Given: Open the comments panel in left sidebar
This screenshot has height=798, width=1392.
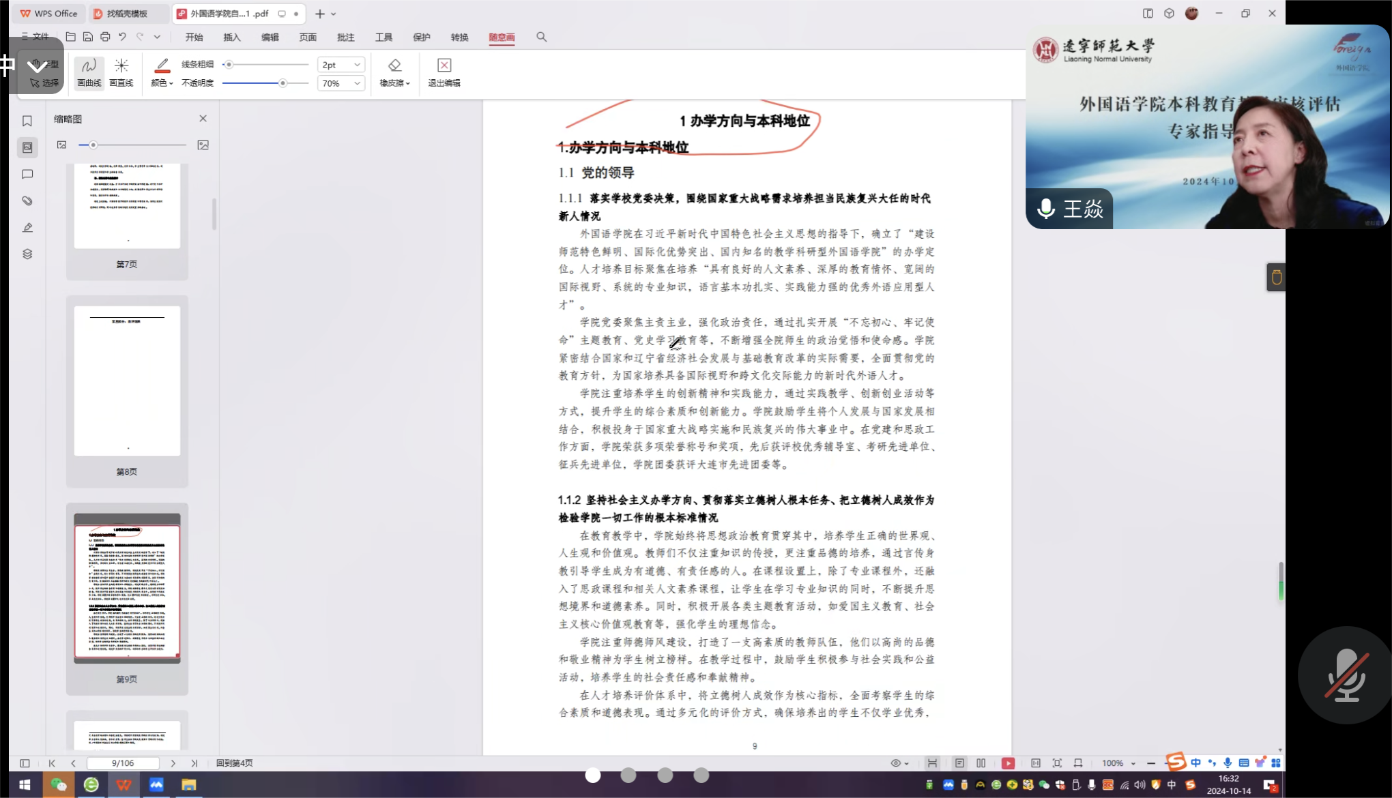Looking at the screenshot, I should [27, 174].
